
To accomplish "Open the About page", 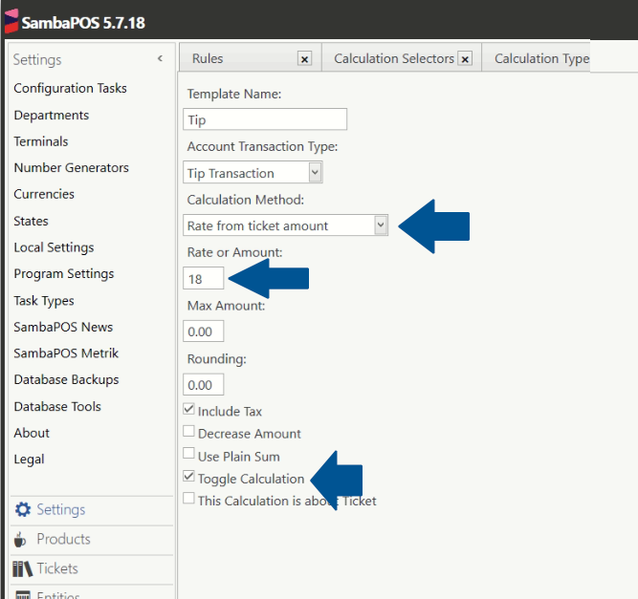I will (x=32, y=433).
